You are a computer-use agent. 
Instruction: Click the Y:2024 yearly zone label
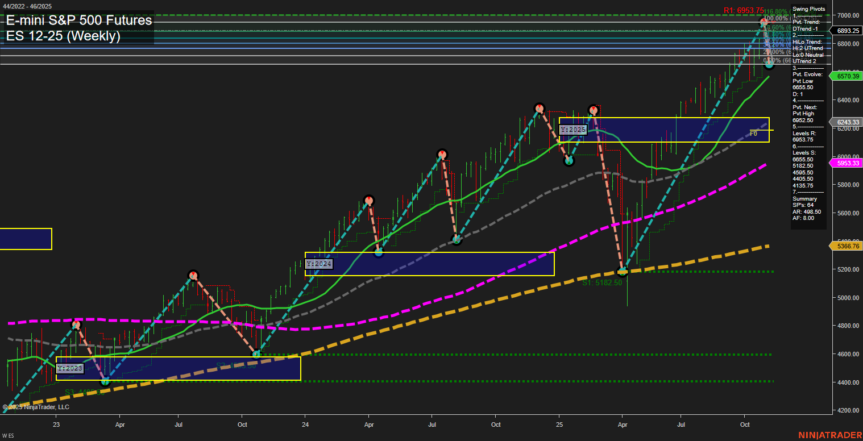click(x=318, y=264)
